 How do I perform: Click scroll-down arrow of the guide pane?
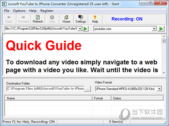164,73
